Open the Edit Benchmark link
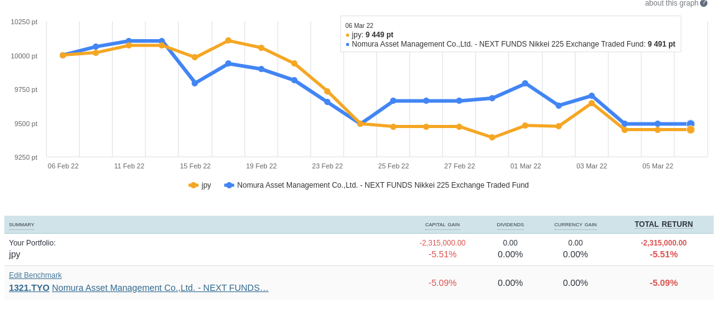 click(x=35, y=275)
